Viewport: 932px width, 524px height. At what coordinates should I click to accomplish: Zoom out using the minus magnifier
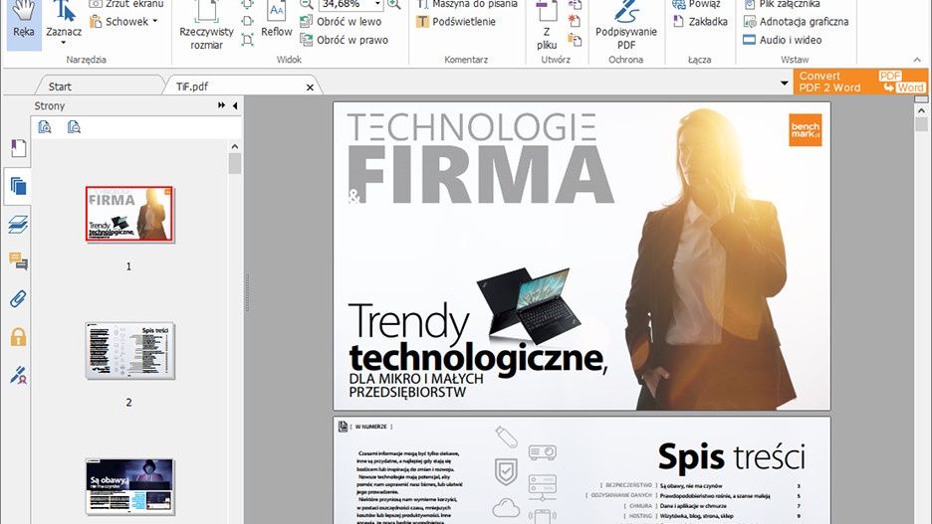[x=306, y=4]
